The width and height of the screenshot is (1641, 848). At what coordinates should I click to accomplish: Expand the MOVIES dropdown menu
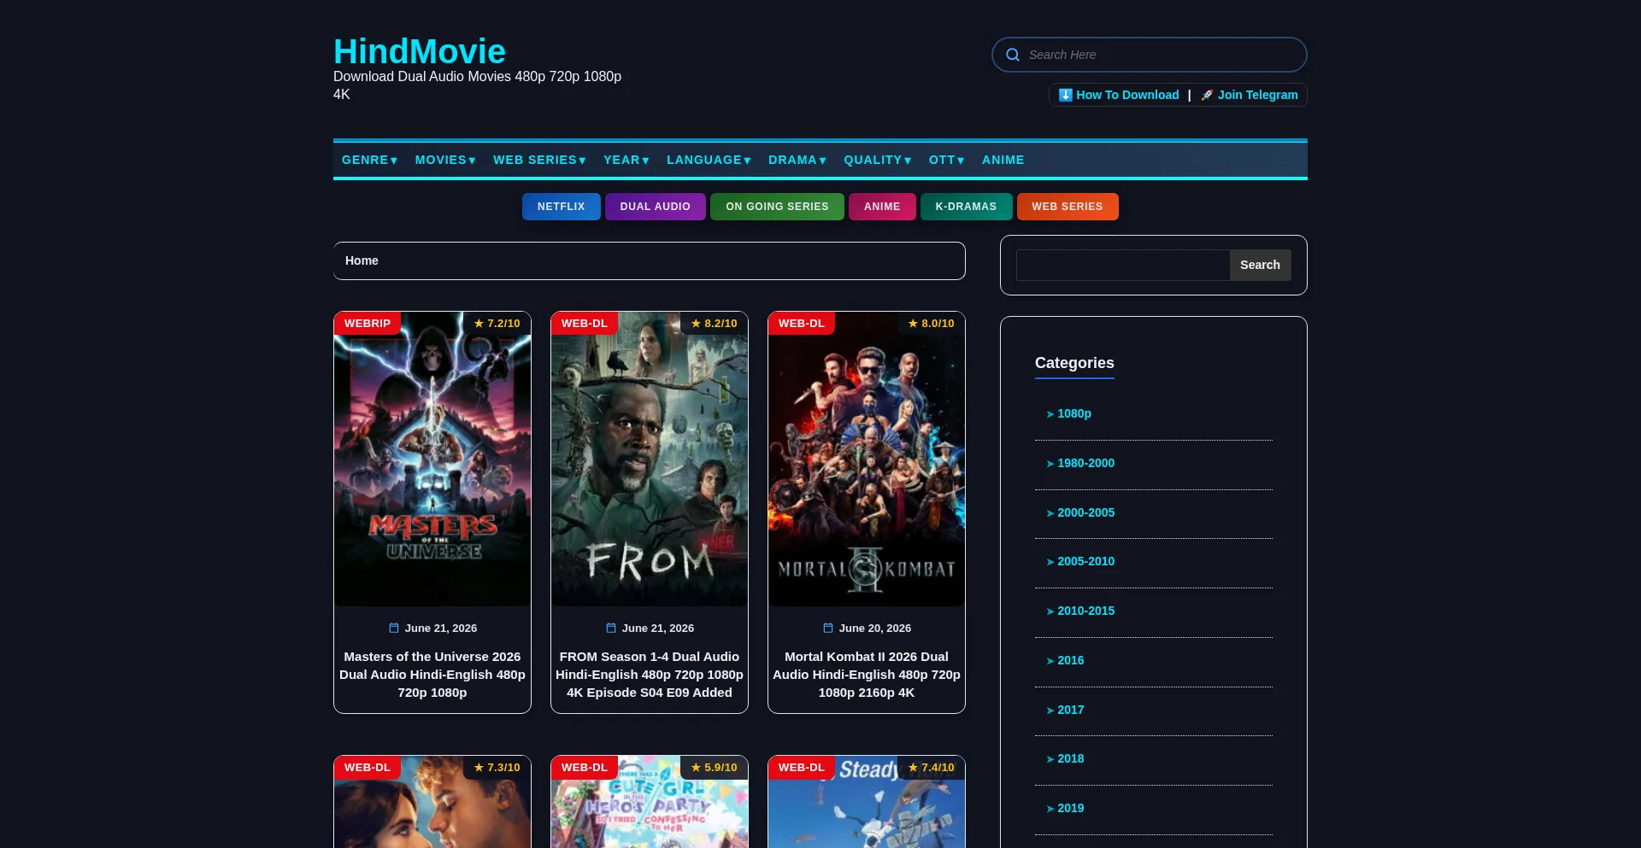pos(445,160)
